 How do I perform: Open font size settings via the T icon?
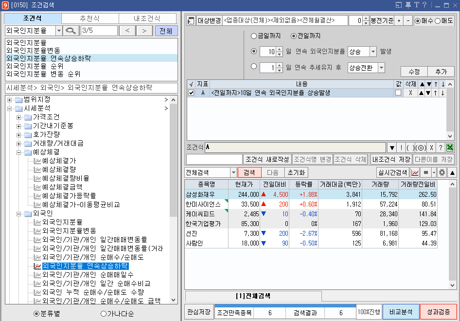pyautogui.click(x=417, y=4)
